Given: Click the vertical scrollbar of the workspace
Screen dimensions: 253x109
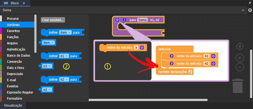Looking at the screenshot, I should point(251,74).
